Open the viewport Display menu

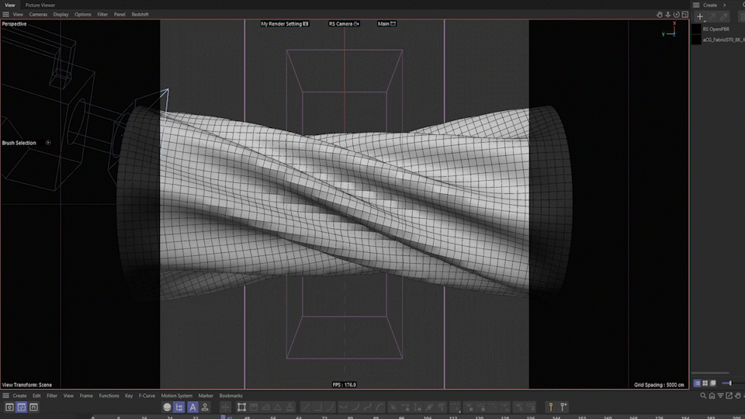click(61, 14)
